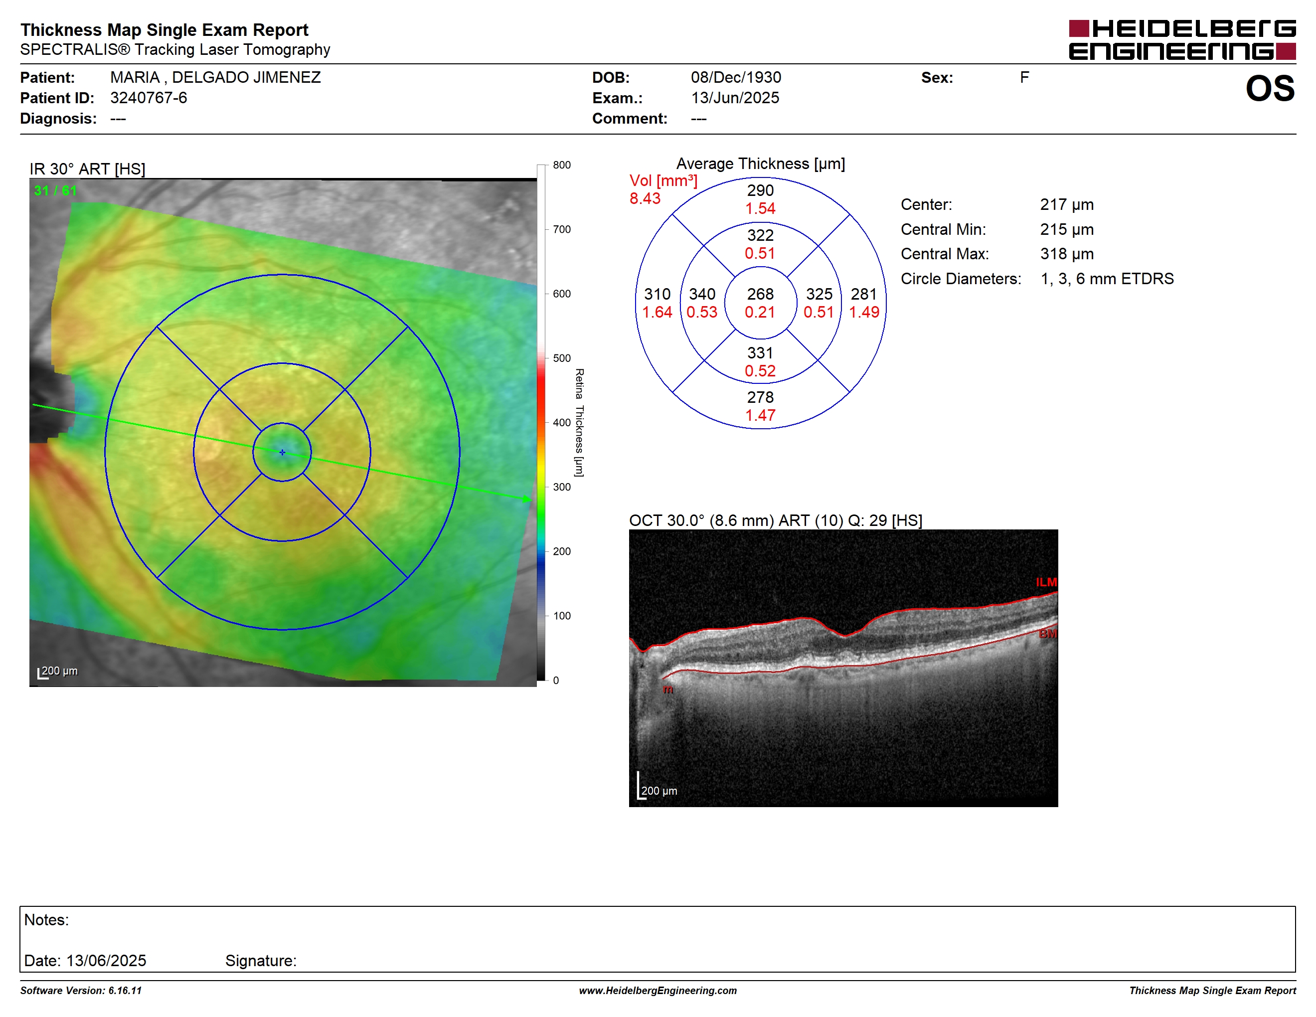The image size is (1316, 1017).
Task: Click the red ILM layer label
Action: 1046,583
